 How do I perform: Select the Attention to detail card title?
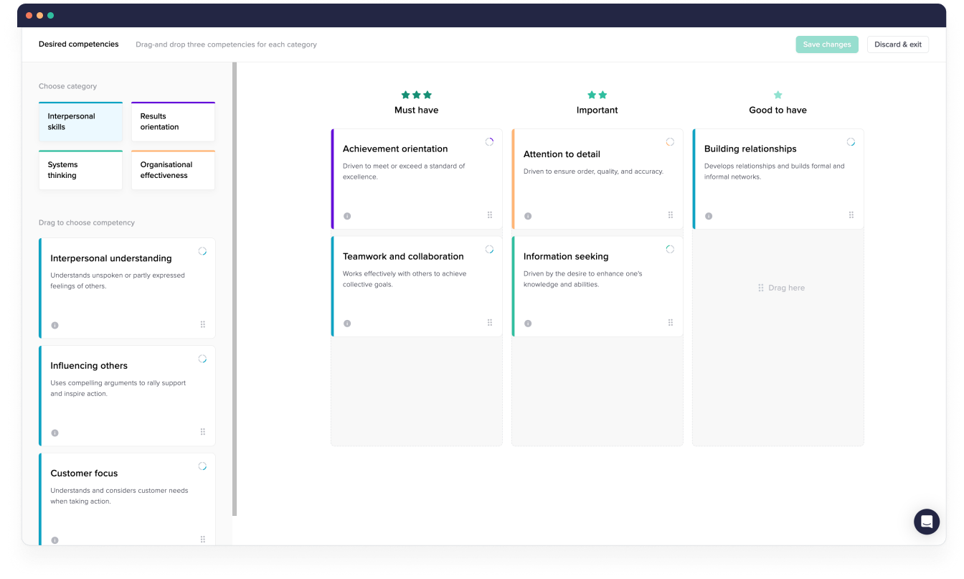pos(562,154)
